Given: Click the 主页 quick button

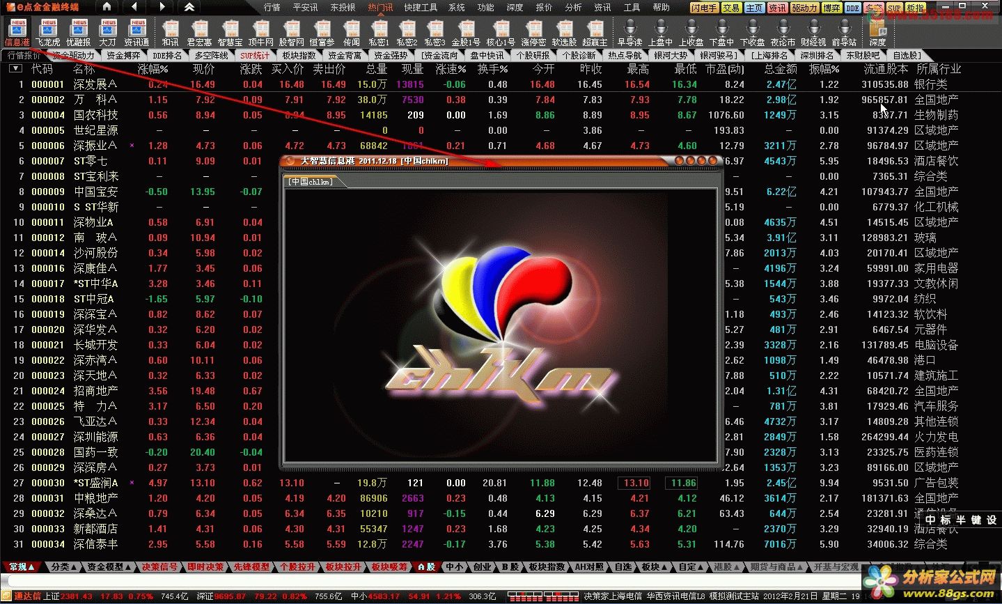Looking at the screenshot, I should [754, 8].
